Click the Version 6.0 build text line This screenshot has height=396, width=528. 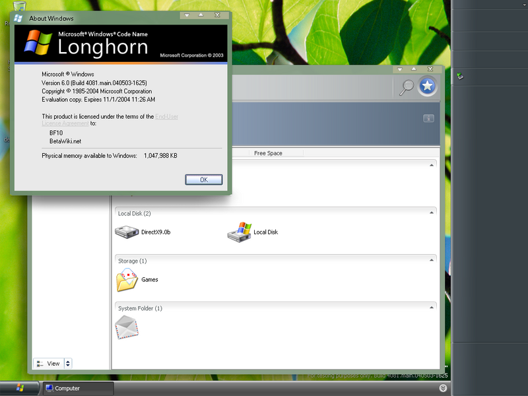(94, 83)
